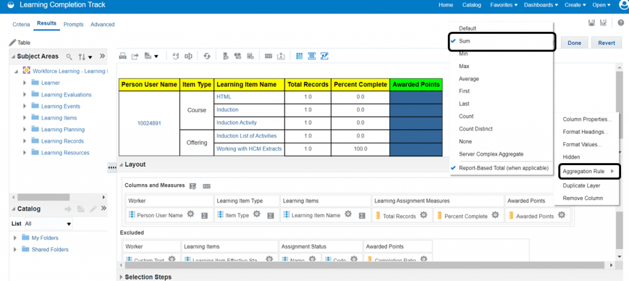Click the Table pencil edit icon
Screen dimensions: 629x281
(x=12, y=42)
